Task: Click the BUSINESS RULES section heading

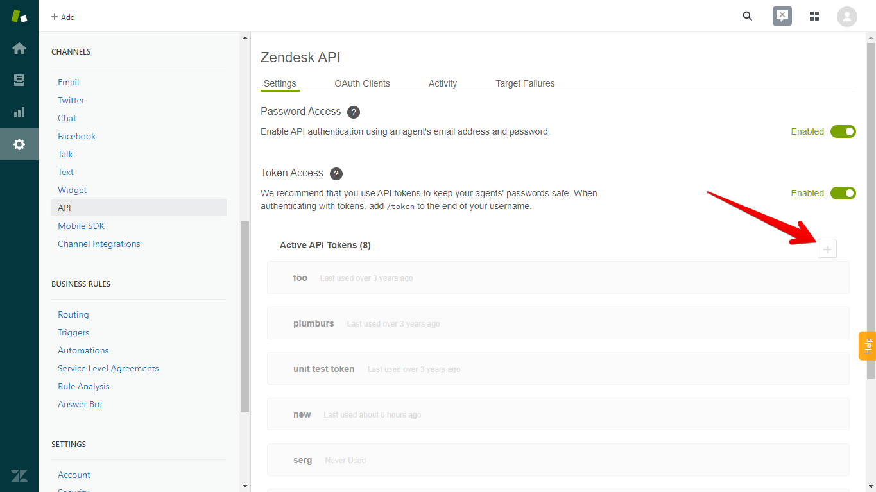Action: pyautogui.click(x=81, y=284)
